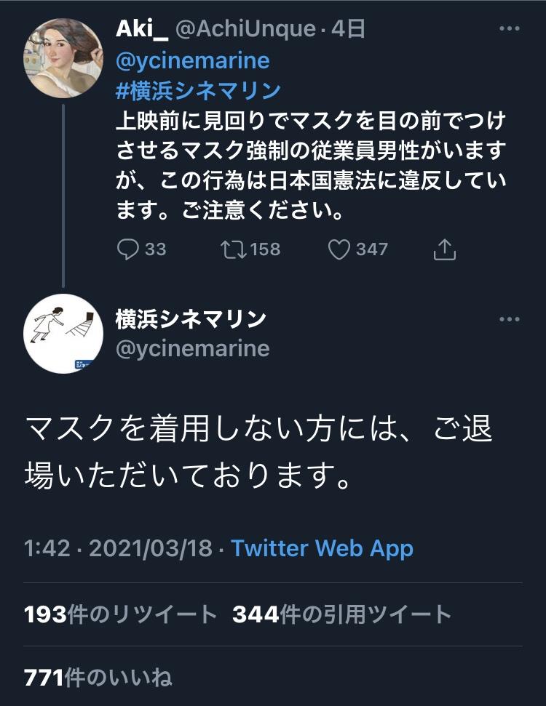This screenshot has height=706, width=546.
Task: Open the three-dot menu on 横浜シネマリン's tweet
Action: (510, 319)
